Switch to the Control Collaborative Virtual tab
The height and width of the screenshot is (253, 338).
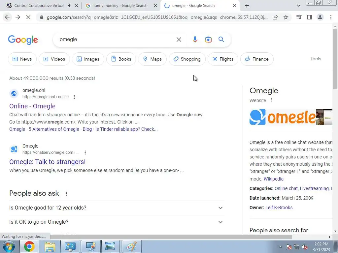(39, 6)
